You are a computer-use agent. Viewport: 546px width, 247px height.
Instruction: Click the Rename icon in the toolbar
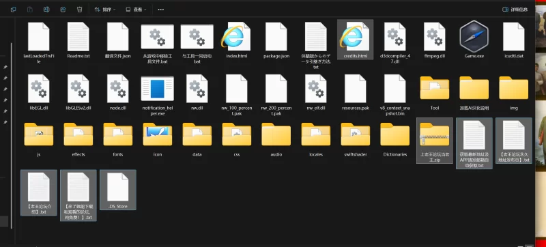[46, 10]
